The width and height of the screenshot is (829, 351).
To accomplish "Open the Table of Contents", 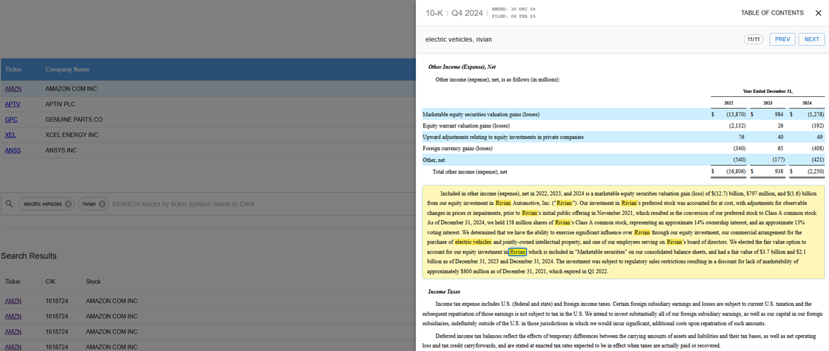I will [x=772, y=13].
